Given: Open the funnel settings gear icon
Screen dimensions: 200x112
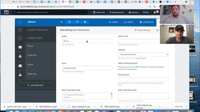Looking at the screenshot, I should 20,22.
